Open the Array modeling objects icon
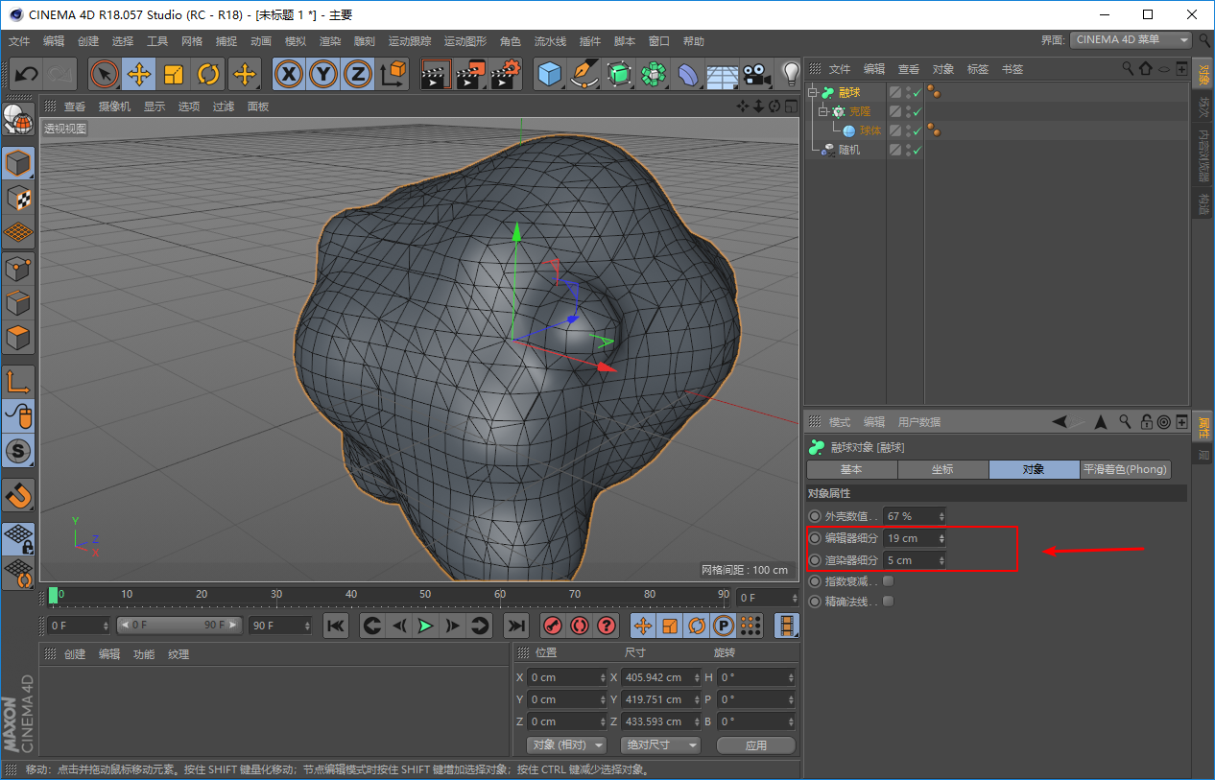Screen dimensions: 1215x780 [x=654, y=74]
